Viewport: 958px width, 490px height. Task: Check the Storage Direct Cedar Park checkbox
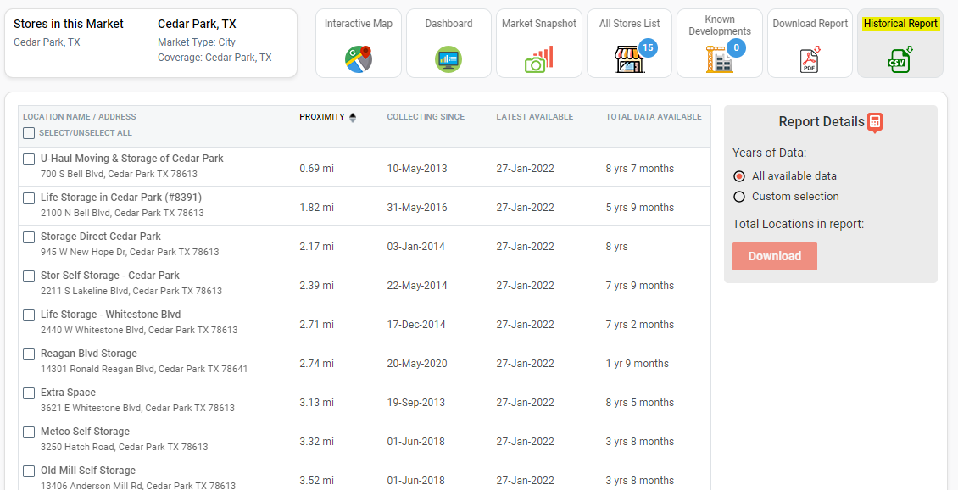(x=29, y=237)
